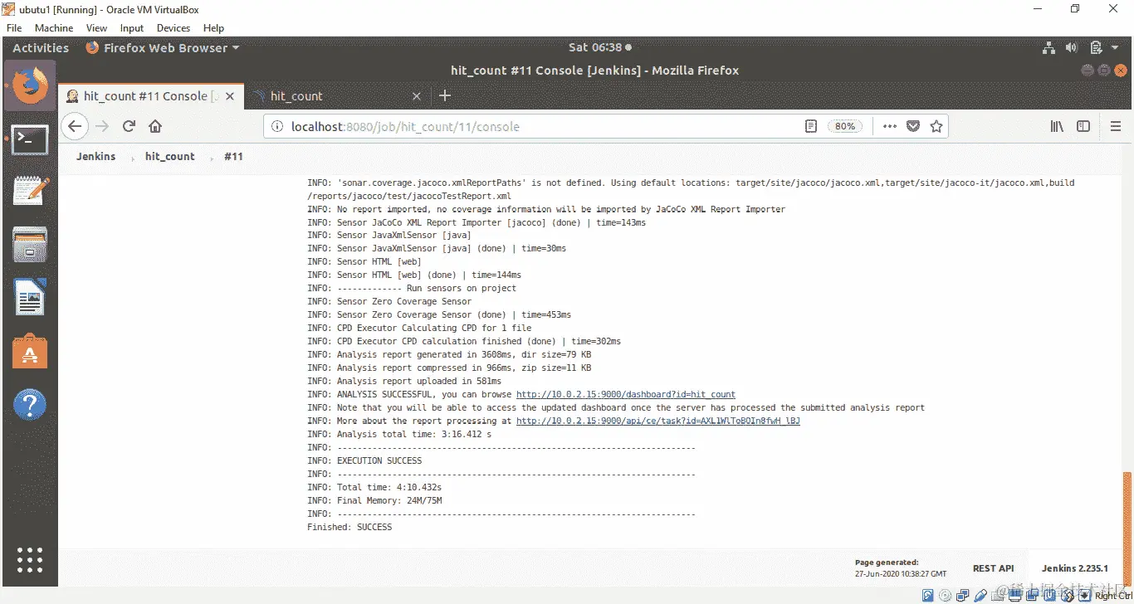
Task: Close the second hit_count tab
Action: point(417,96)
